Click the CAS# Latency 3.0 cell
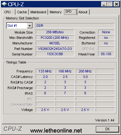The width and height of the screenshot is (121, 135). [x=85, y=77]
